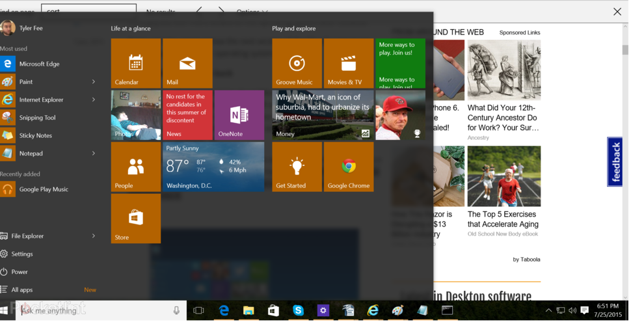Click the blue feedback tab in browser

point(615,162)
